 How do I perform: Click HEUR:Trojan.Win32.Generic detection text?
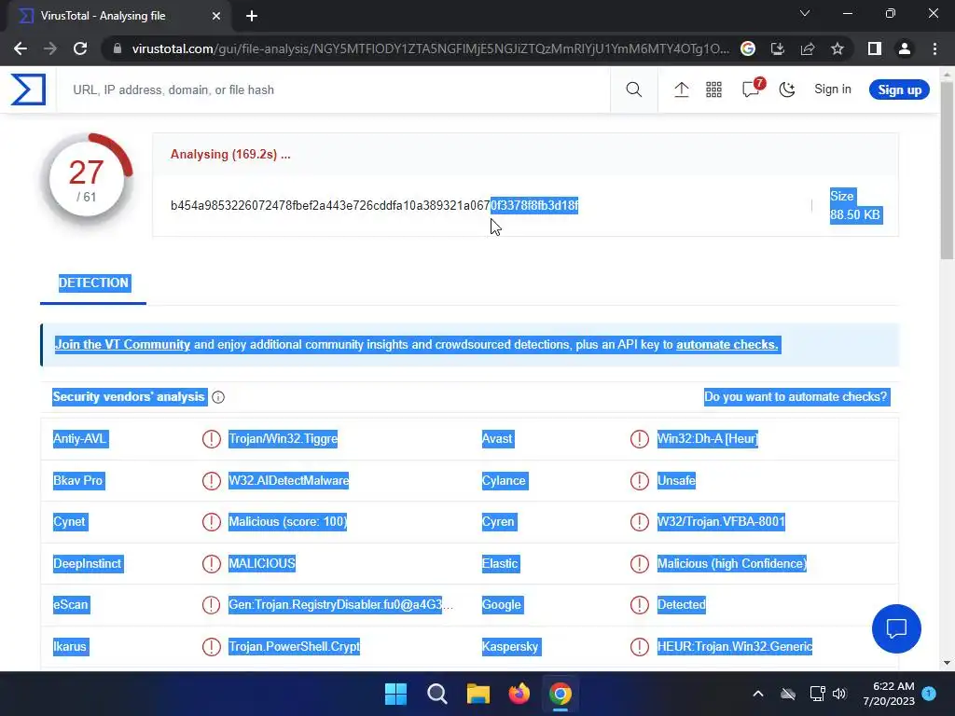click(735, 646)
